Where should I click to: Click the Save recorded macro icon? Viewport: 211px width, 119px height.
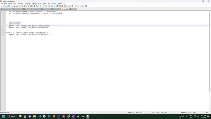click(x=86, y=6)
